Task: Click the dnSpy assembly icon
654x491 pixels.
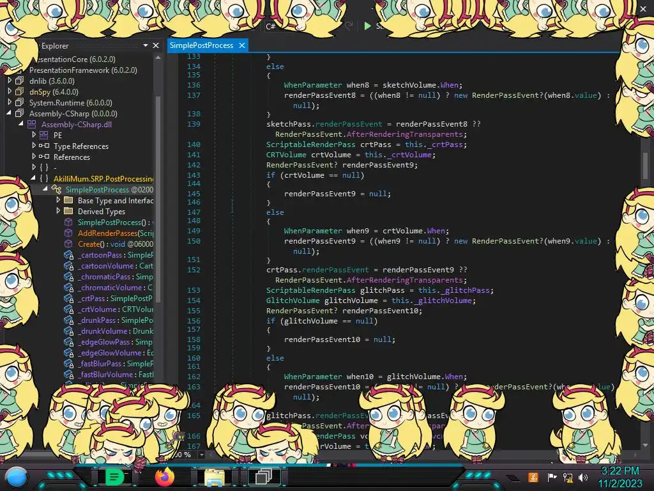Action: [20, 91]
